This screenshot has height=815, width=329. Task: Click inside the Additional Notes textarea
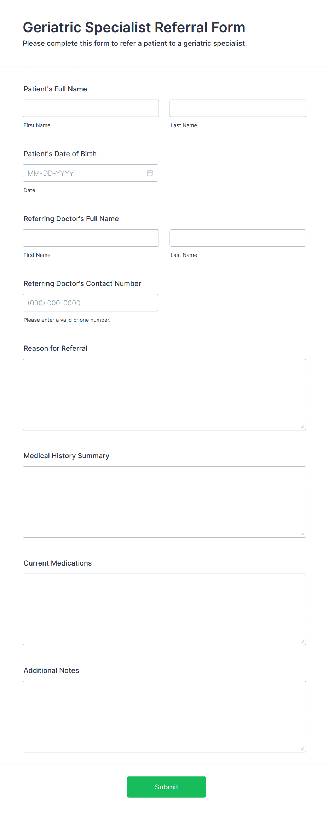coord(164,716)
